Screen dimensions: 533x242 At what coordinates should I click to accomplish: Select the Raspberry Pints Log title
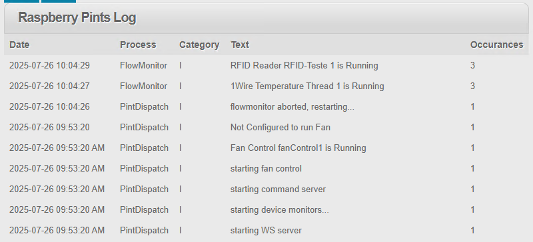coord(77,18)
